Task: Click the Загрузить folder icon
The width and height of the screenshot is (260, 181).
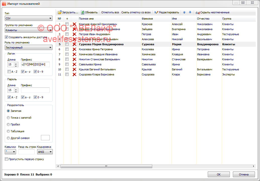Action: tap(60, 12)
